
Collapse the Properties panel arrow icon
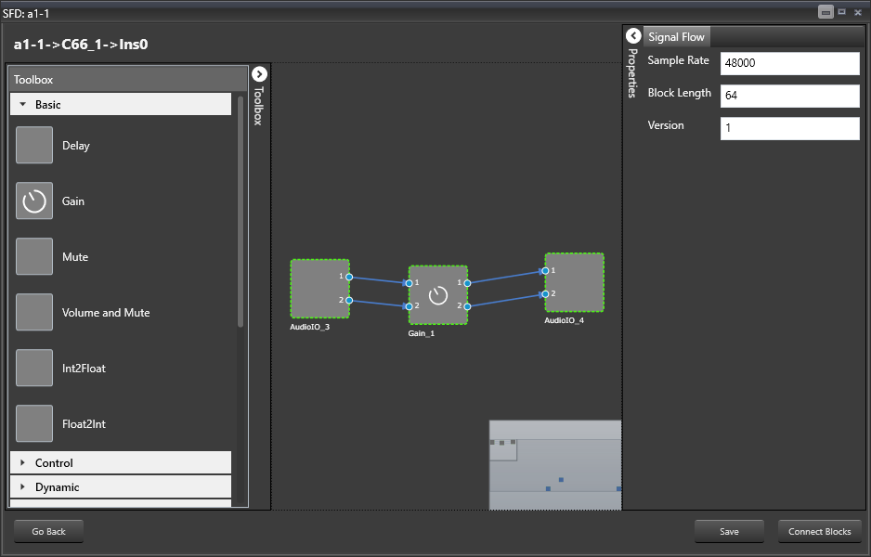point(633,36)
